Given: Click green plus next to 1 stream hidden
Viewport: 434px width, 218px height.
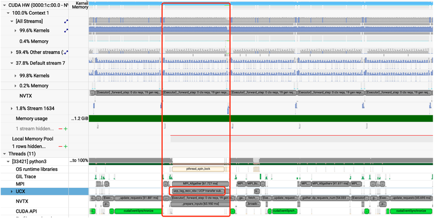Looking at the screenshot, I should click(x=66, y=129).
